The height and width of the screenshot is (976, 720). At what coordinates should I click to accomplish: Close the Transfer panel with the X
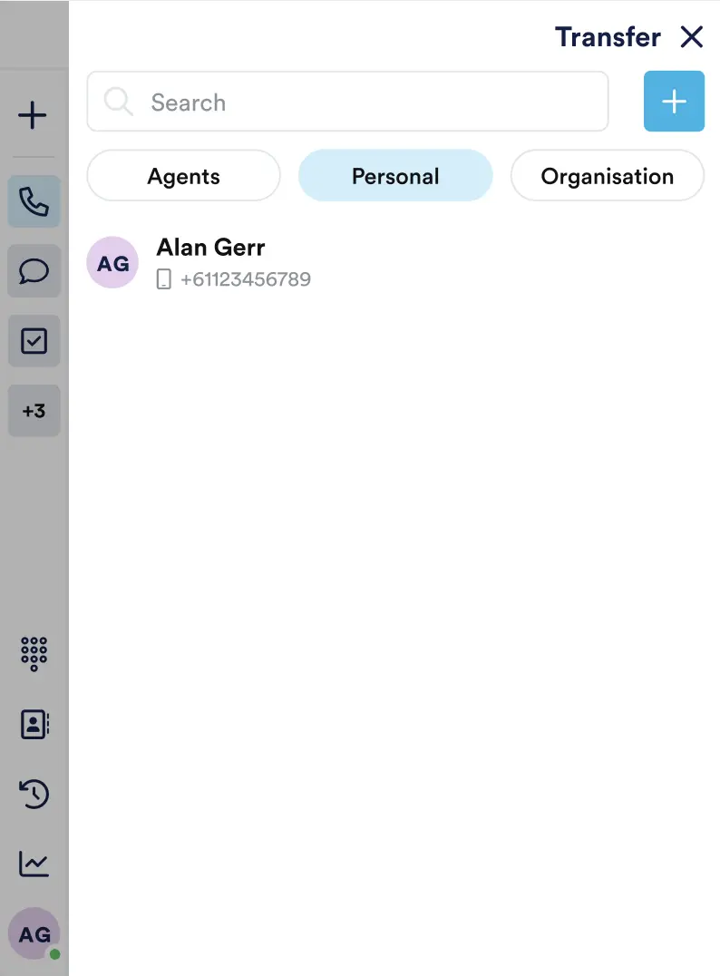tap(692, 37)
